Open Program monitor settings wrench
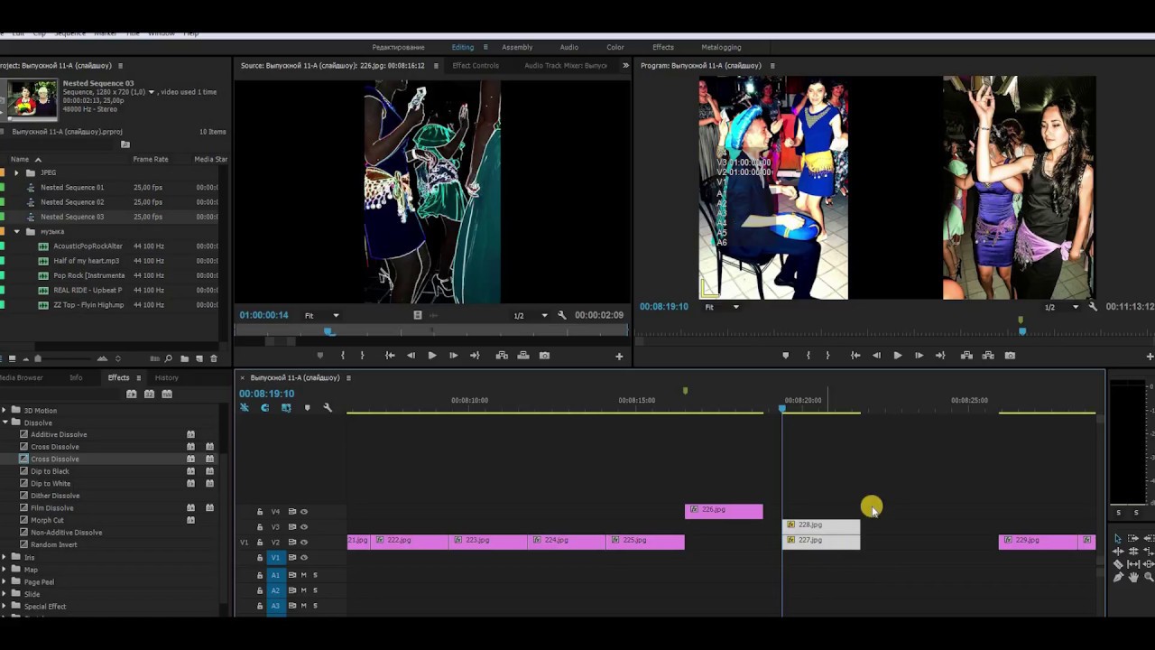 point(1093,307)
